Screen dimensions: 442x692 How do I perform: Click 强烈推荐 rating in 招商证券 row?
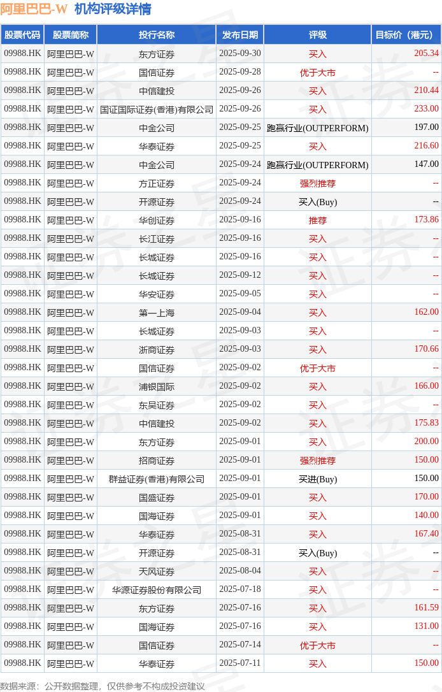pyautogui.click(x=318, y=461)
